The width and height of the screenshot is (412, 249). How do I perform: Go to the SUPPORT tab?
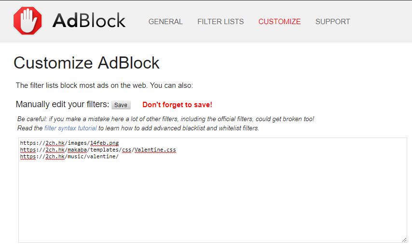click(332, 22)
